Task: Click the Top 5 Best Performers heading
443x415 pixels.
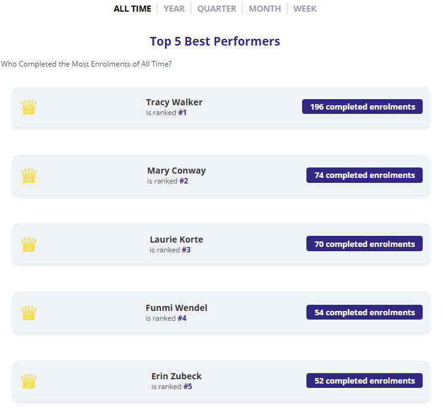Action: pyautogui.click(x=215, y=41)
